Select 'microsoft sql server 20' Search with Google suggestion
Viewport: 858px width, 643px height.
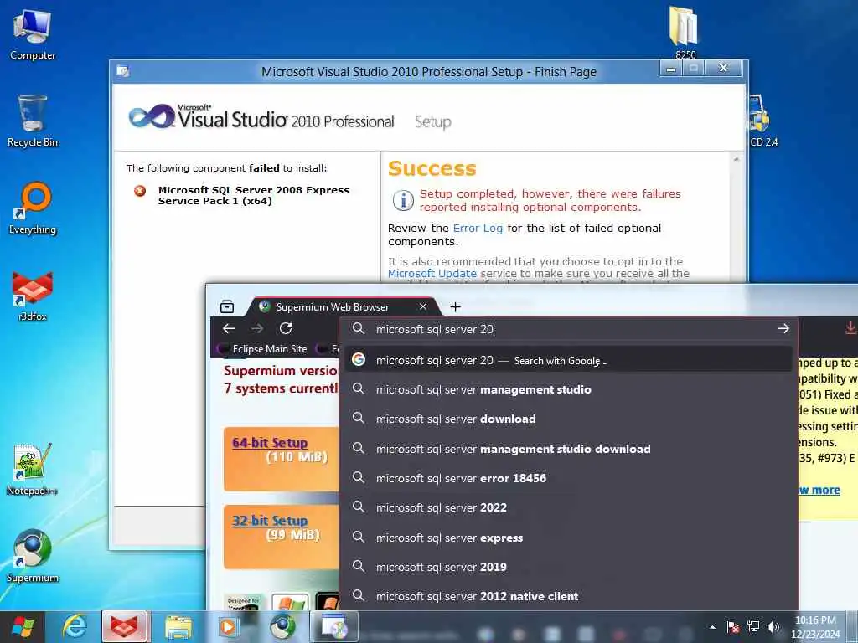click(x=569, y=360)
